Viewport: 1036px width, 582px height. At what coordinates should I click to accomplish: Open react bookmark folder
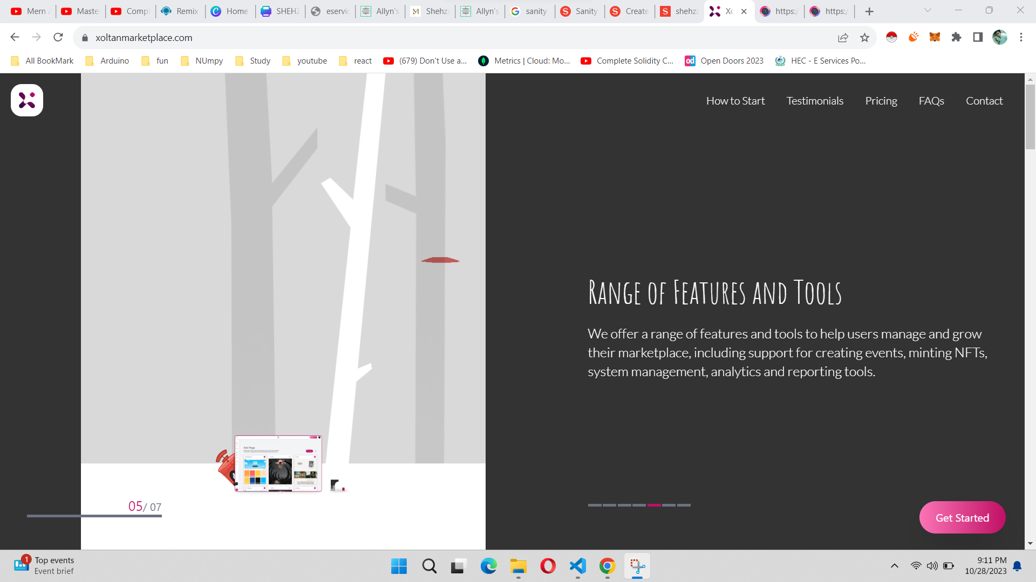tap(356, 61)
